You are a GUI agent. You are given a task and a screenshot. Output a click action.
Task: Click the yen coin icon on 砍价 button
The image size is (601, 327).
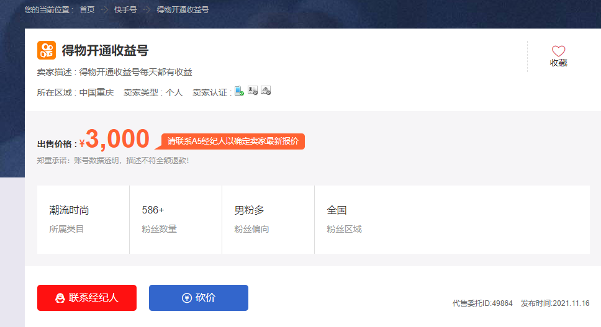click(x=187, y=298)
